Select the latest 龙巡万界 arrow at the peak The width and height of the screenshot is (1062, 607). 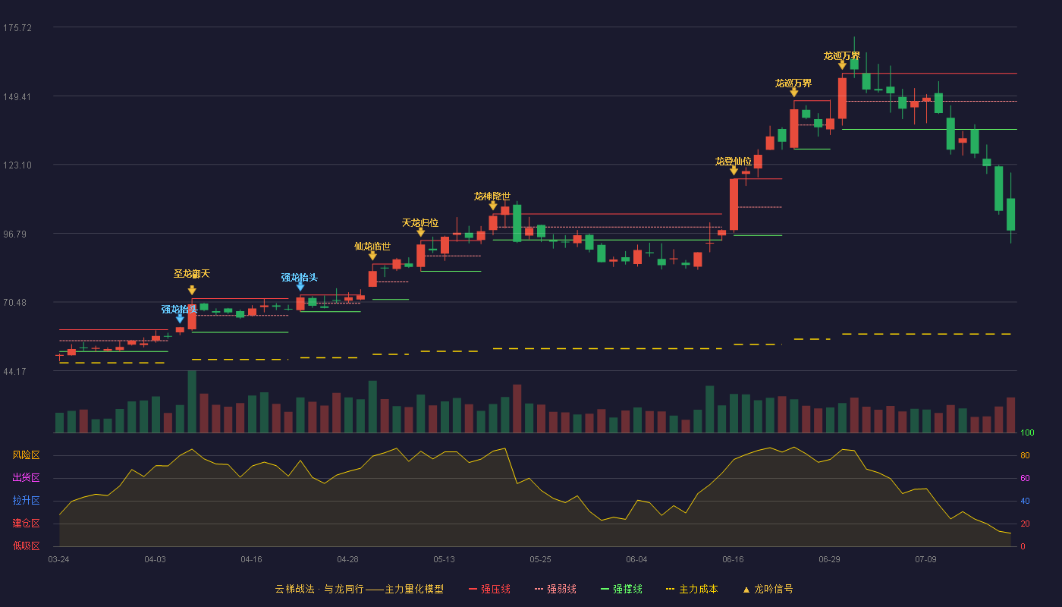842,65
